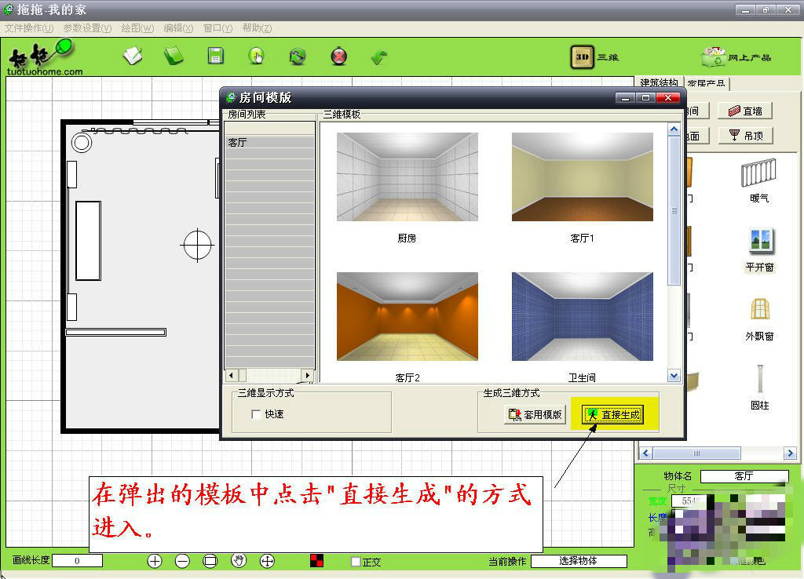Click room list scroll left arrow

click(x=232, y=375)
